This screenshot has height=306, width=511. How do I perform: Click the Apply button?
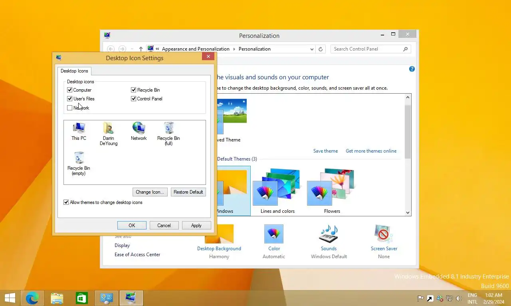[196, 226]
